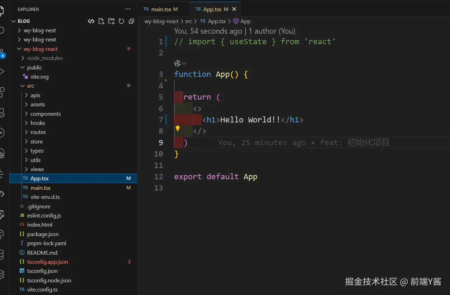
Task: Refresh the Explorer file tree
Action: (x=121, y=21)
